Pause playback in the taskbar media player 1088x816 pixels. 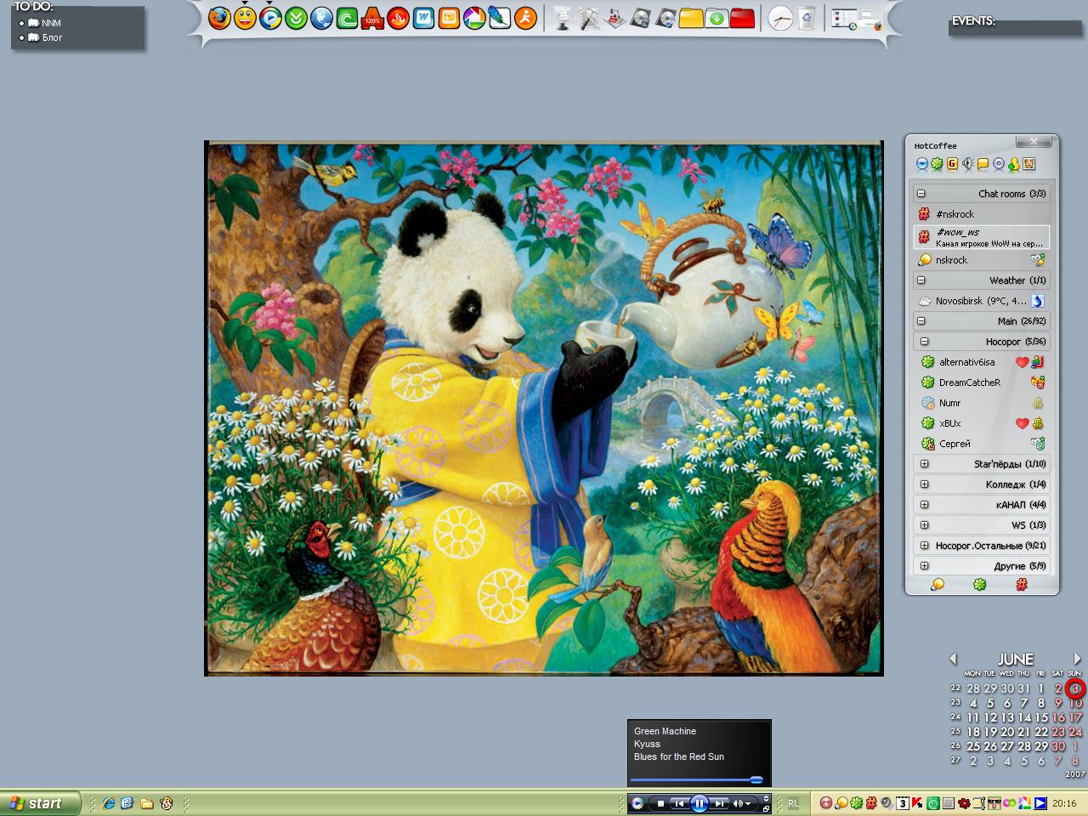pyautogui.click(x=699, y=803)
